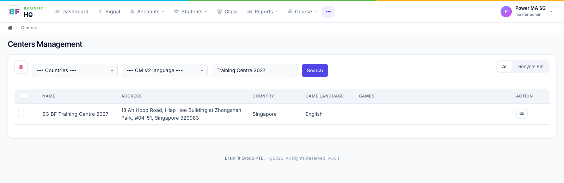
Task: Click the ACTION column header
Action: pos(525,96)
